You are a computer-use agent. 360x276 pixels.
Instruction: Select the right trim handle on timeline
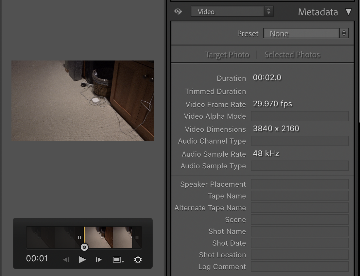pos(136,237)
